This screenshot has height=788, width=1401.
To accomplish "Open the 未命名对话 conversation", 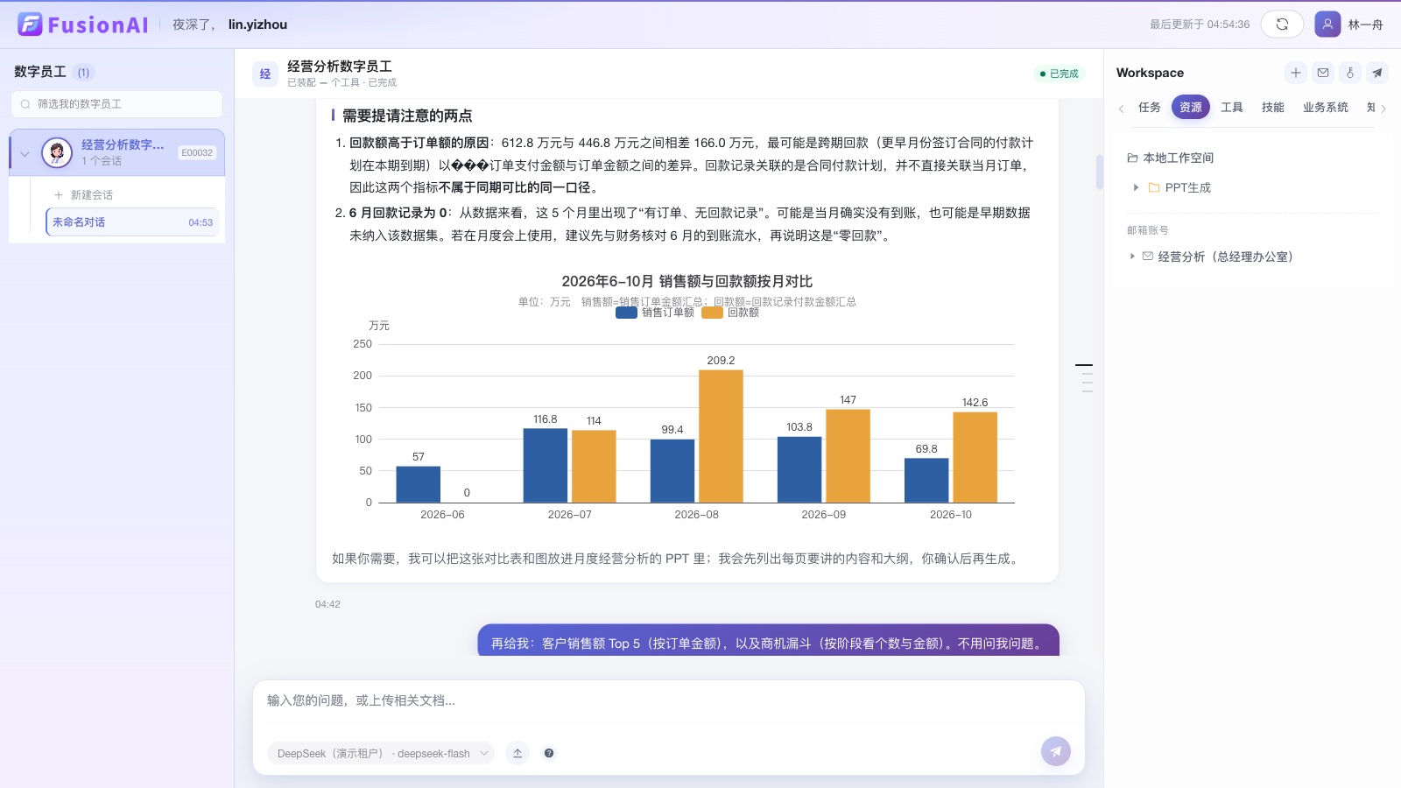I will coord(132,222).
